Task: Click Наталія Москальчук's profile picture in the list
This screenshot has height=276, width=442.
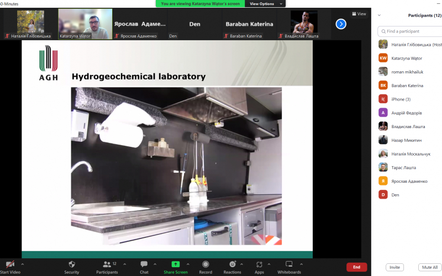Action: pos(383,154)
